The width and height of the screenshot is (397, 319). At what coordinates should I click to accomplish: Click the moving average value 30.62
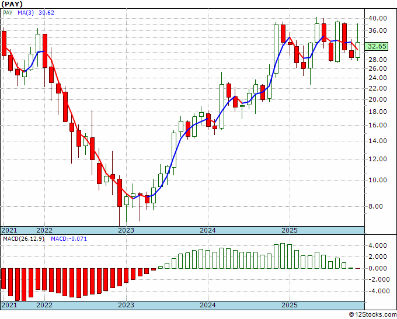[46, 13]
